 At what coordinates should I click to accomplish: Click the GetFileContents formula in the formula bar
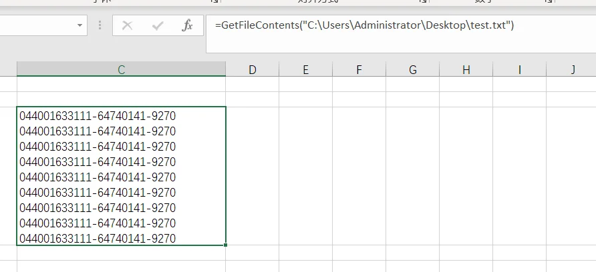tap(365, 25)
